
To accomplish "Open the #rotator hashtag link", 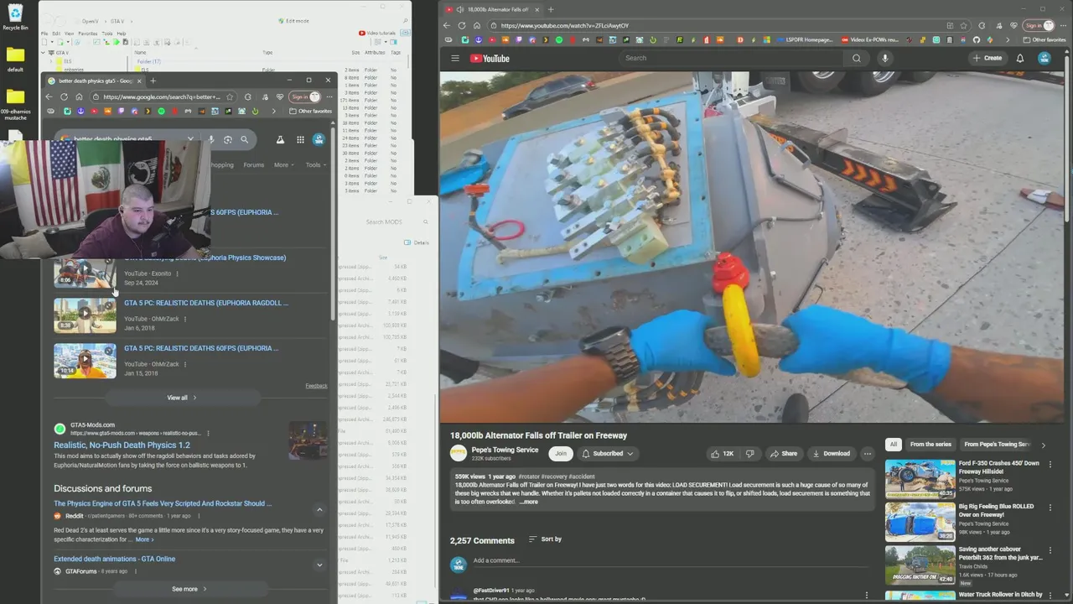I will 529,476.
